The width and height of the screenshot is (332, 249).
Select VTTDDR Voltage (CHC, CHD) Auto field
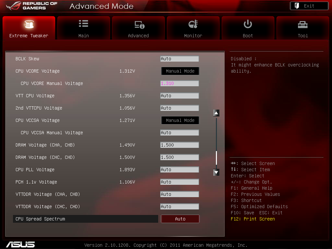(x=180, y=207)
